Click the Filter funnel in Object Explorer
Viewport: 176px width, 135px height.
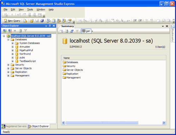(x=25, y=31)
